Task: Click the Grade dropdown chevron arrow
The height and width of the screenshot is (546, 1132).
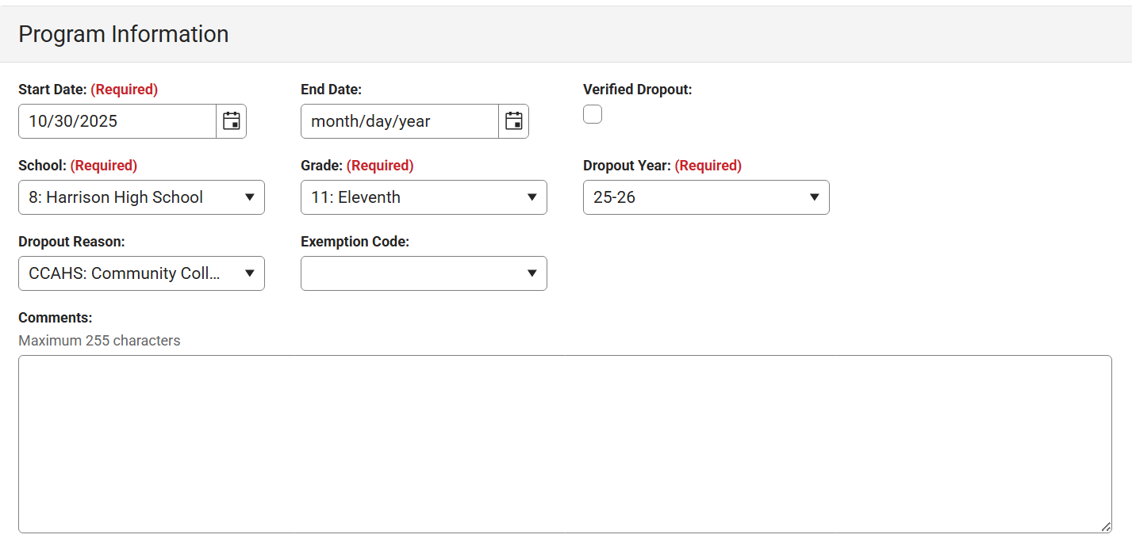Action: (532, 197)
